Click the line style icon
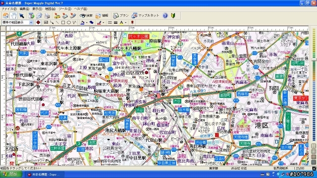The image size is (317, 178). tap(110, 22)
